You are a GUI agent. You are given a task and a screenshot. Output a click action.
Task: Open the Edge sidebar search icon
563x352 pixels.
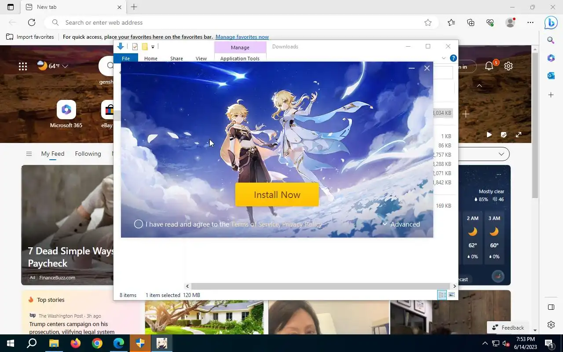[x=551, y=40]
